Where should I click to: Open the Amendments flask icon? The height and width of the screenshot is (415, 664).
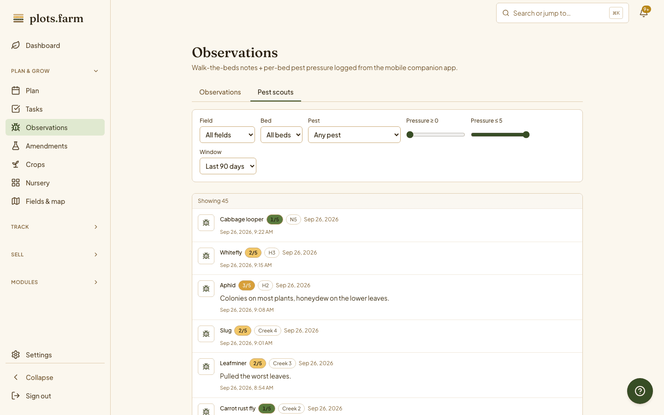[16, 146]
